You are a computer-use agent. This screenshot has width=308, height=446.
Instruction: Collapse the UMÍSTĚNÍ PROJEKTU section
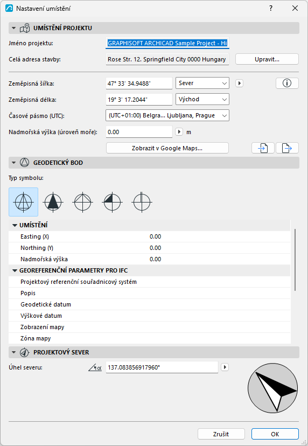coord(13,28)
